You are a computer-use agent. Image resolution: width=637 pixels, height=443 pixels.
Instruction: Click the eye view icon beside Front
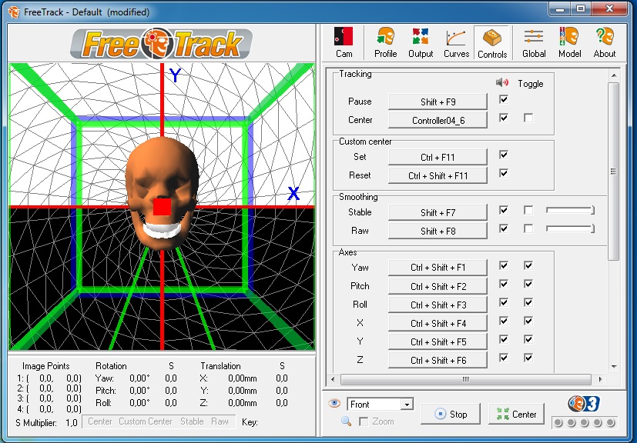334,403
